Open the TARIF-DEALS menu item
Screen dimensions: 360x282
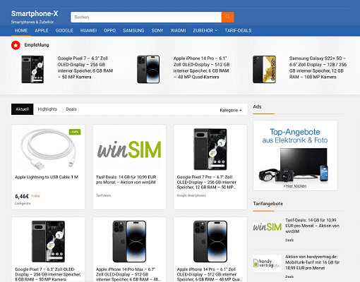click(x=238, y=30)
